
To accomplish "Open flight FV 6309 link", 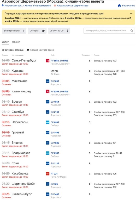I will pyautogui.click(x=55, y=91).
